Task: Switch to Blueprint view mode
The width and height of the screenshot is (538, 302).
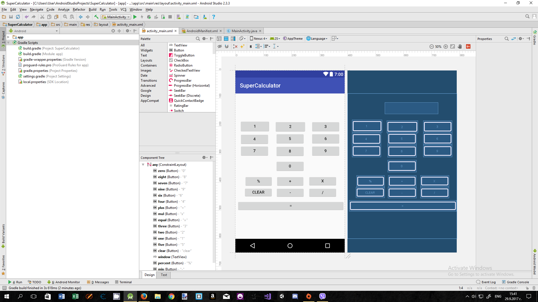Action: 226,39
